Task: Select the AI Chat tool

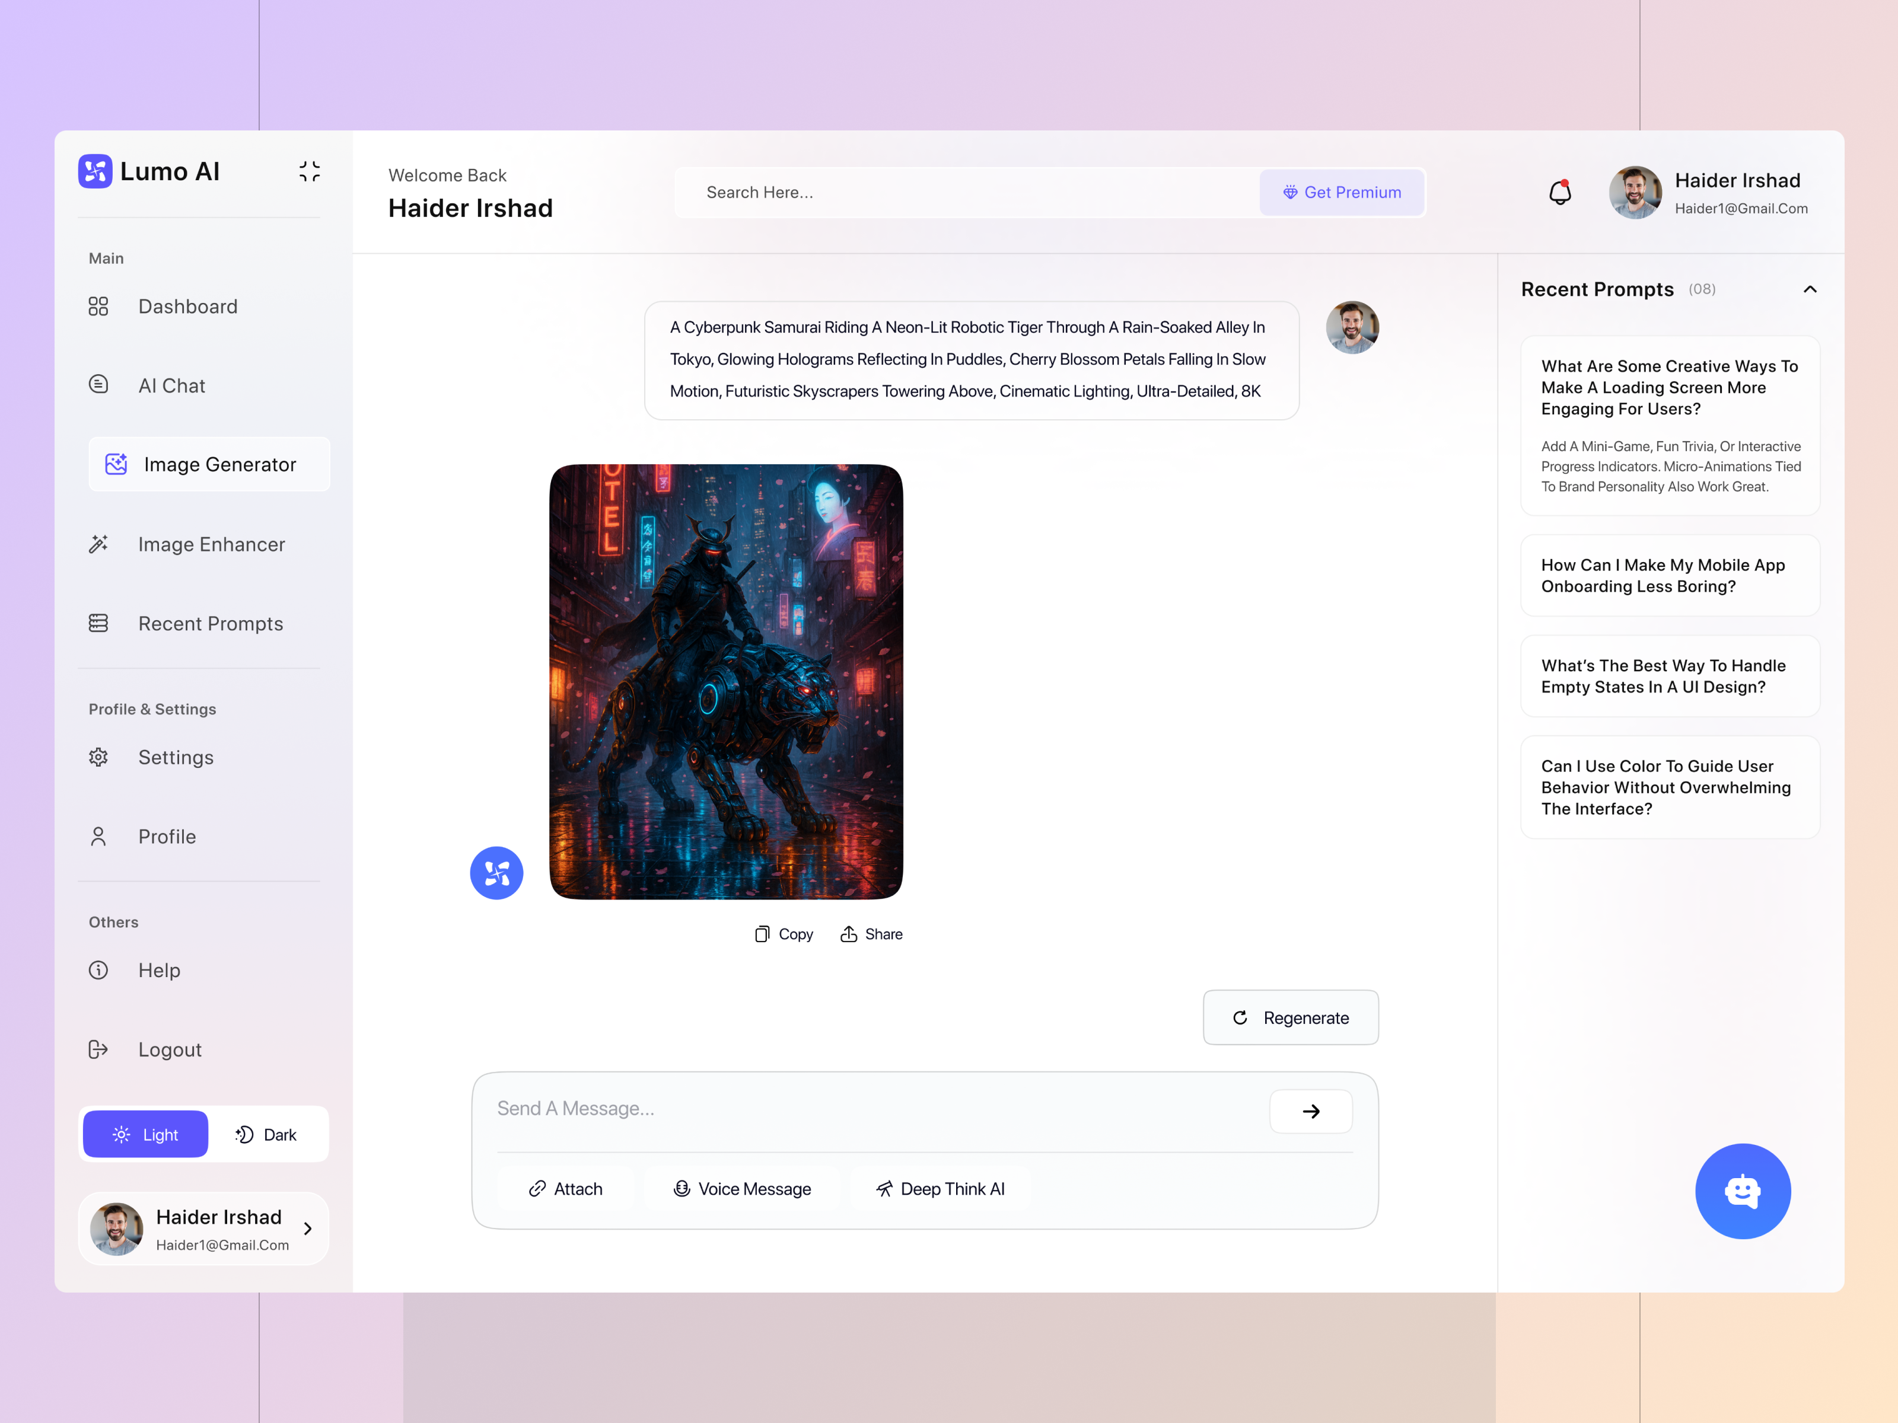Action: pyautogui.click(x=171, y=385)
